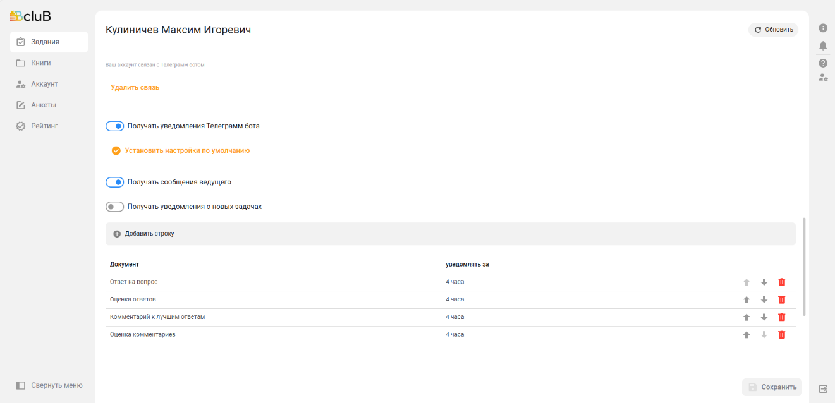Open user settings icon in right sidebar

[x=823, y=78]
